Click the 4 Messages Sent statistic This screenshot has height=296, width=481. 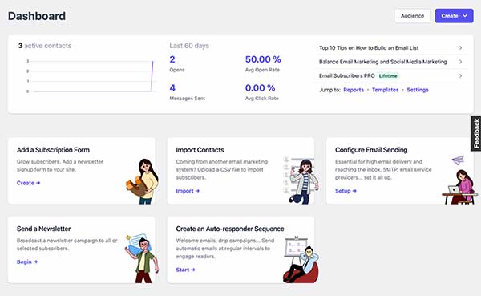[x=187, y=92]
